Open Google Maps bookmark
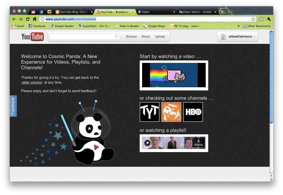Viewport: 283px width, 195px height. pyautogui.click(x=154, y=26)
